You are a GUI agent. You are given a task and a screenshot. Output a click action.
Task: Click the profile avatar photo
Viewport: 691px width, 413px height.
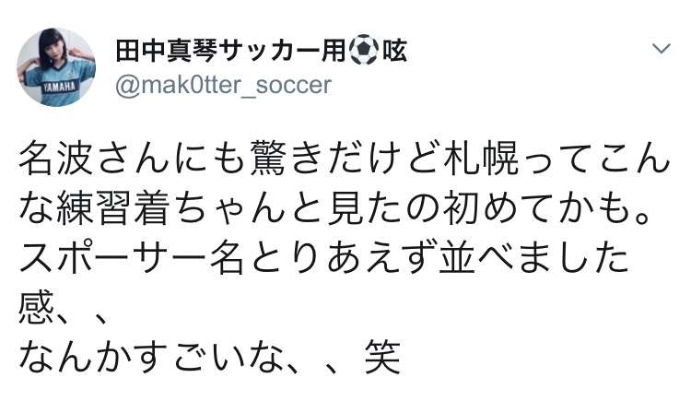[x=55, y=66]
